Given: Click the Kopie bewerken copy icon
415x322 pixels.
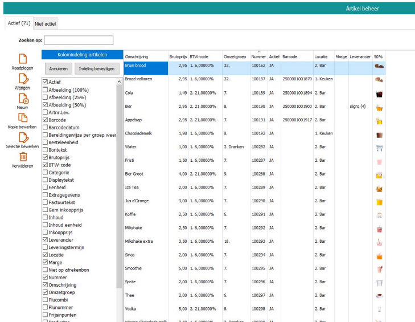Looking at the screenshot, I should click(23, 117).
